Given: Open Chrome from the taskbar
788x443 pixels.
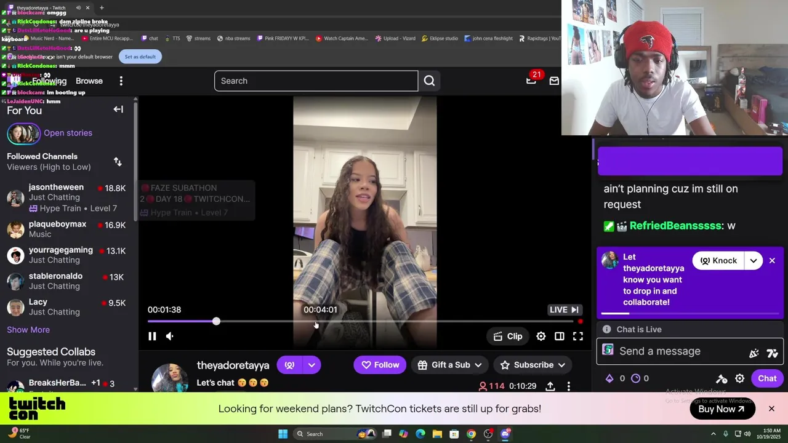Looking at the screenshot, I should (x=471, y=434).
